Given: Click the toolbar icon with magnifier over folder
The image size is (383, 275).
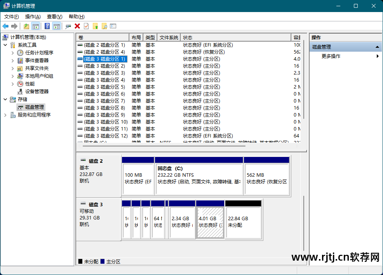Looking at the screenshot, I should tap(104, 26).
